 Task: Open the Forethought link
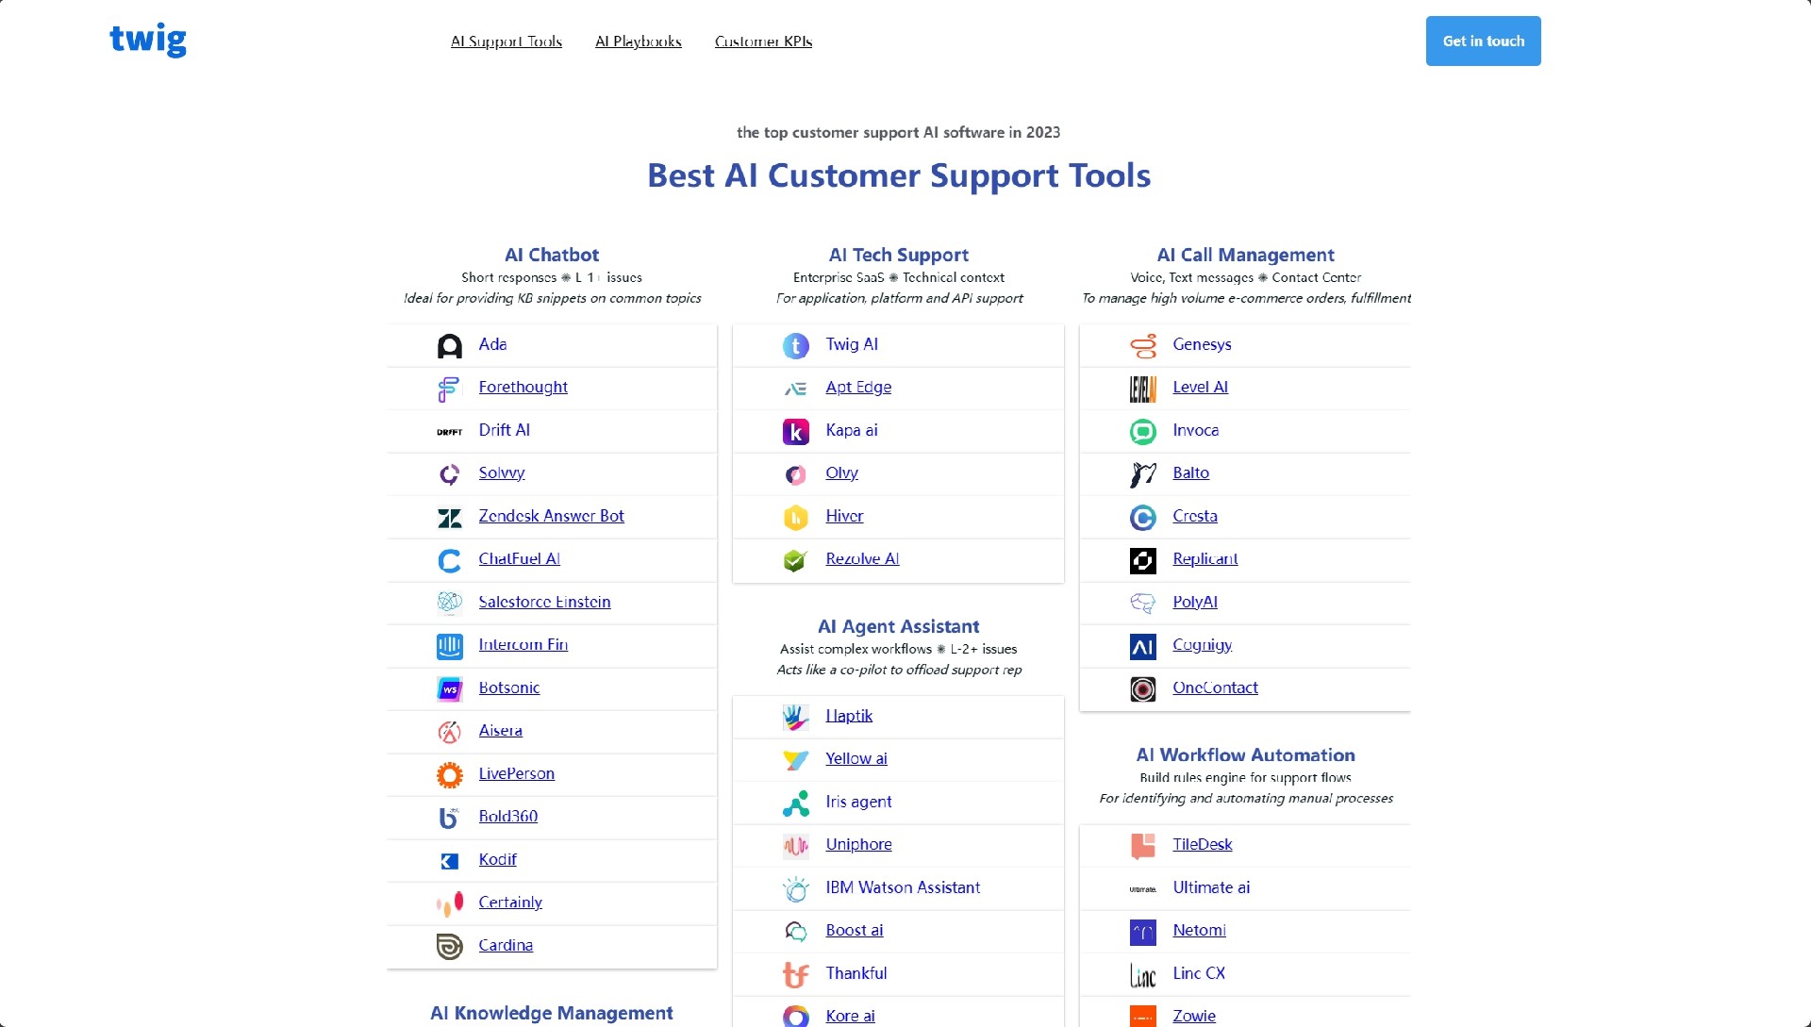point(523,387)
